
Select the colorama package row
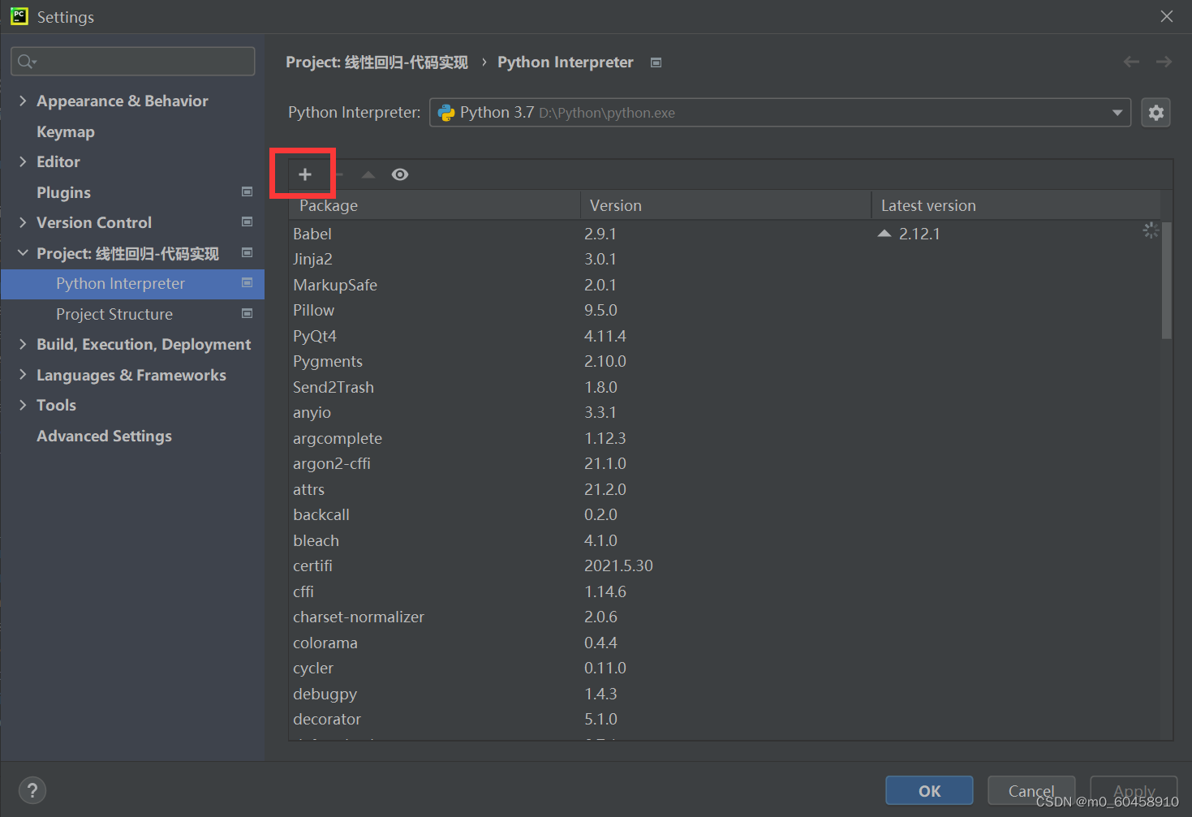click(725, 643)
